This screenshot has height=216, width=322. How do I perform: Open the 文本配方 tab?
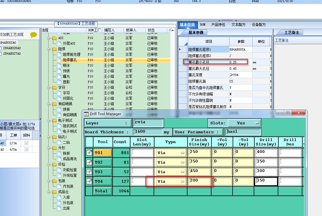click(x=238, y=25)
